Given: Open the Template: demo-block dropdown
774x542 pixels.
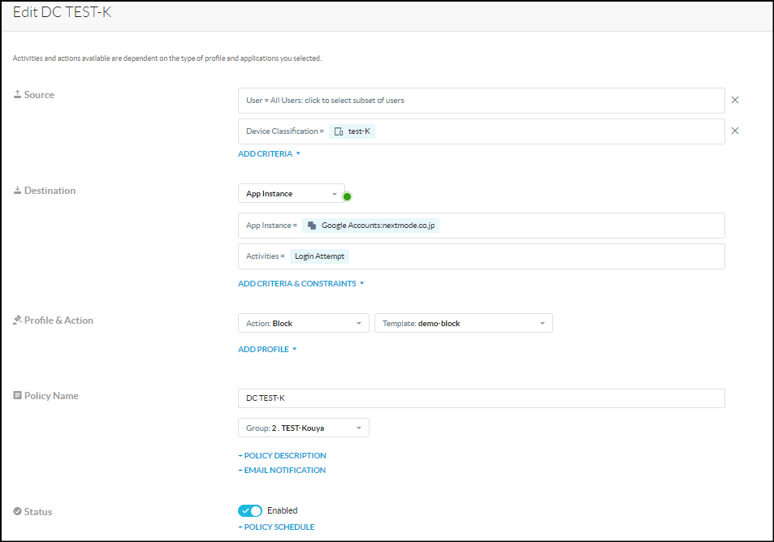Looking at the screenshot, I should pyautogui.click(x=463, y=323).
